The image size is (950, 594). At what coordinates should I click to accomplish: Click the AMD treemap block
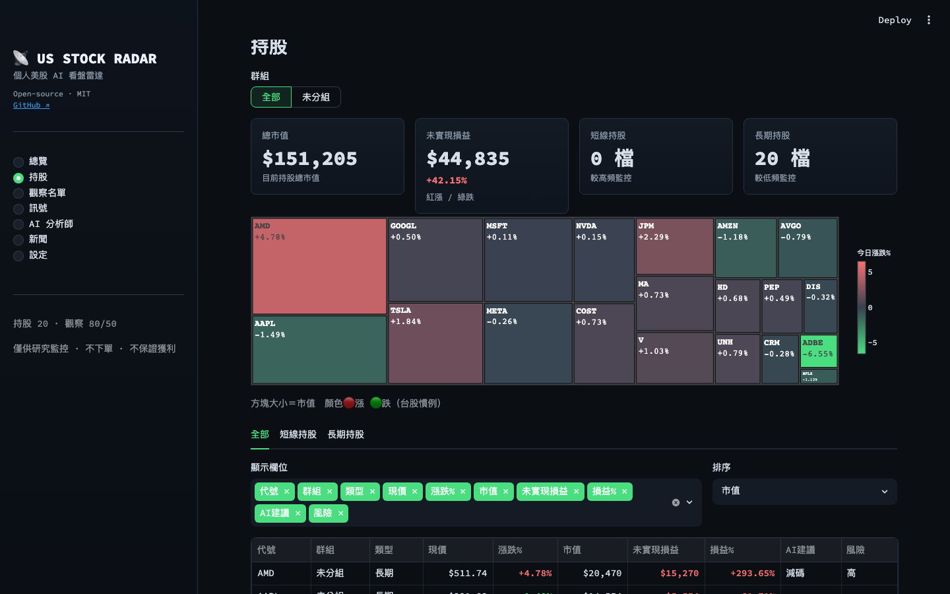[x=319, y=266]
